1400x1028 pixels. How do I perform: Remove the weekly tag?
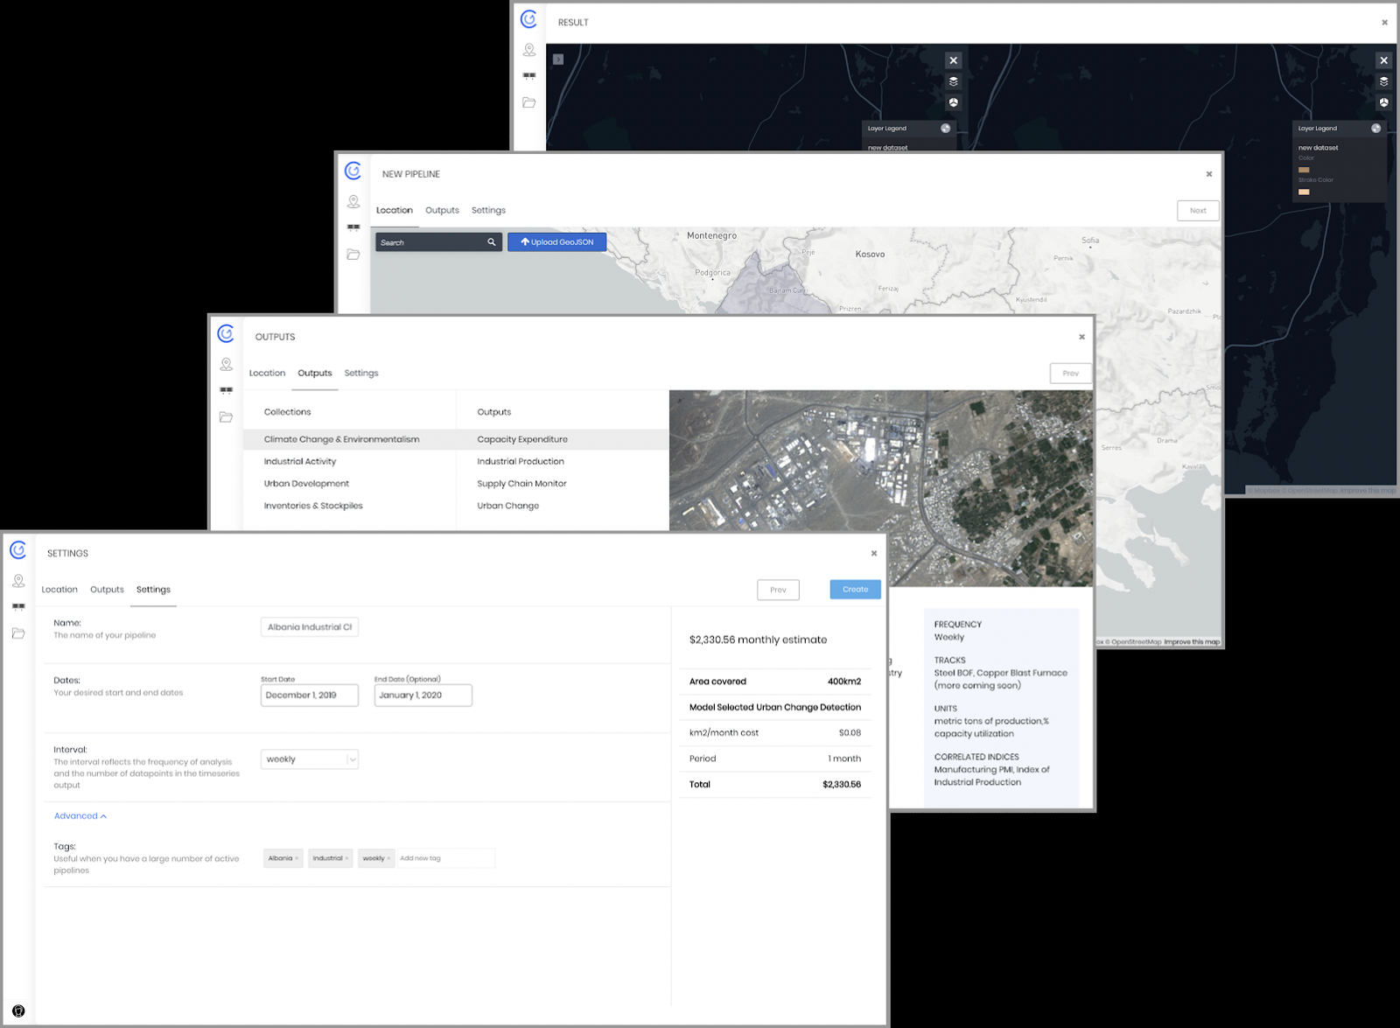click(388, 858)
